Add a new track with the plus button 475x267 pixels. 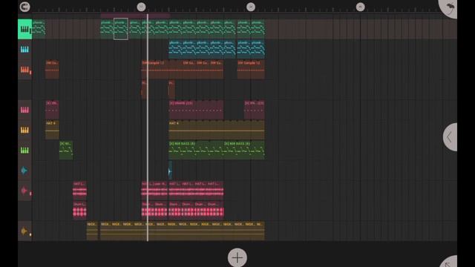pos(237,257)
